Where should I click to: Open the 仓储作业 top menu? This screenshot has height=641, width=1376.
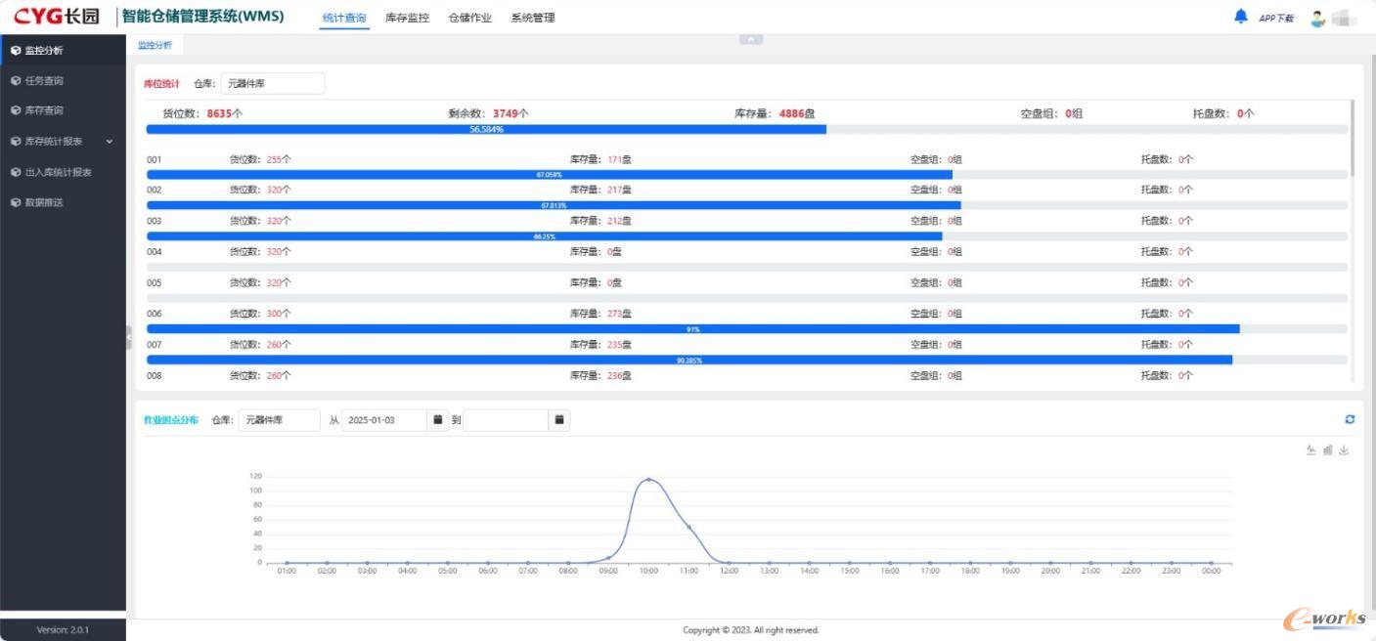(469, 18)
